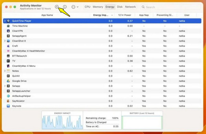206x134 pixels.
Task: Select the Time Machine icon
Action: [8, 26]
